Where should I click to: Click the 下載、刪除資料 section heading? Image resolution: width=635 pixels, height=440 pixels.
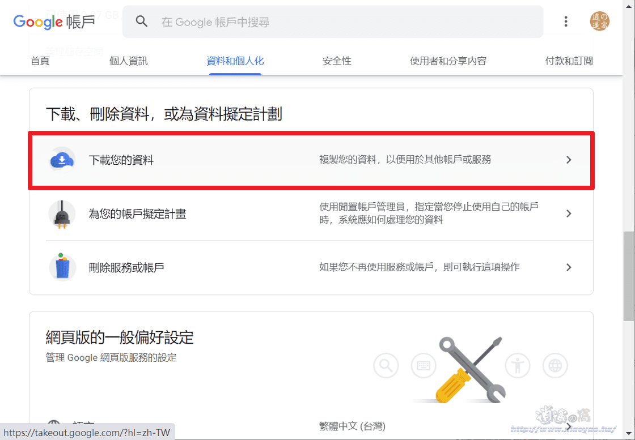point(164,114)
